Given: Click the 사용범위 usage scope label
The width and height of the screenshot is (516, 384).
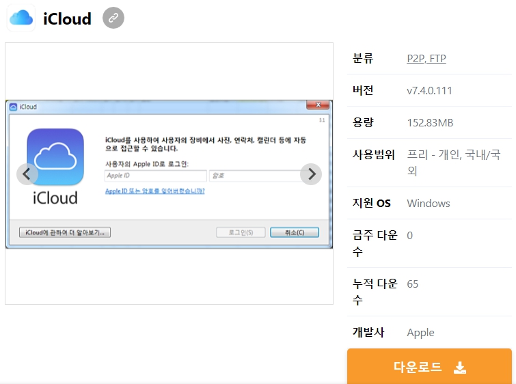Looking at the screenshot, I should pyautogui.click(x=373, y=154).
